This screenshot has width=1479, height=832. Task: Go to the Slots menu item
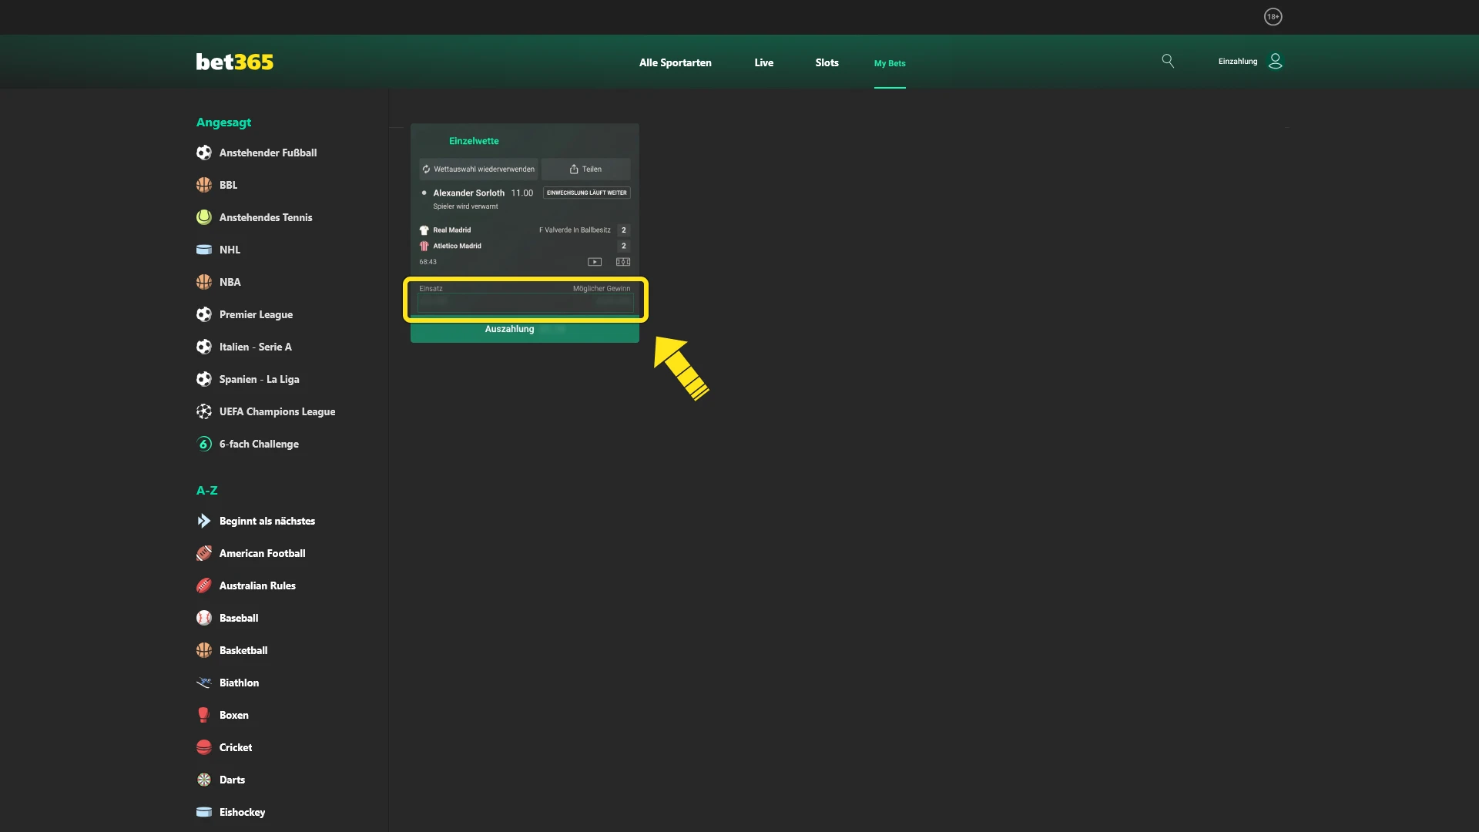[827, 62]
